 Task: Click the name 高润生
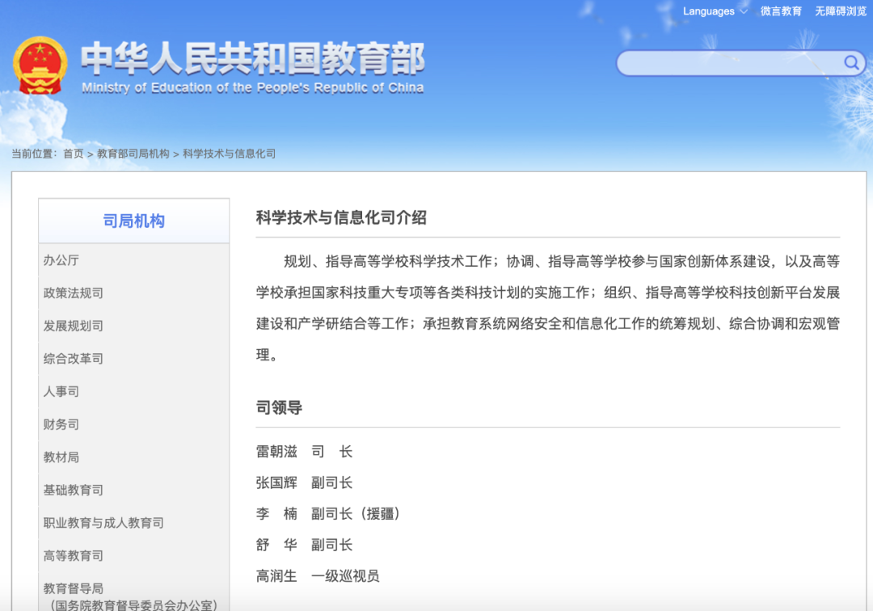276,576
